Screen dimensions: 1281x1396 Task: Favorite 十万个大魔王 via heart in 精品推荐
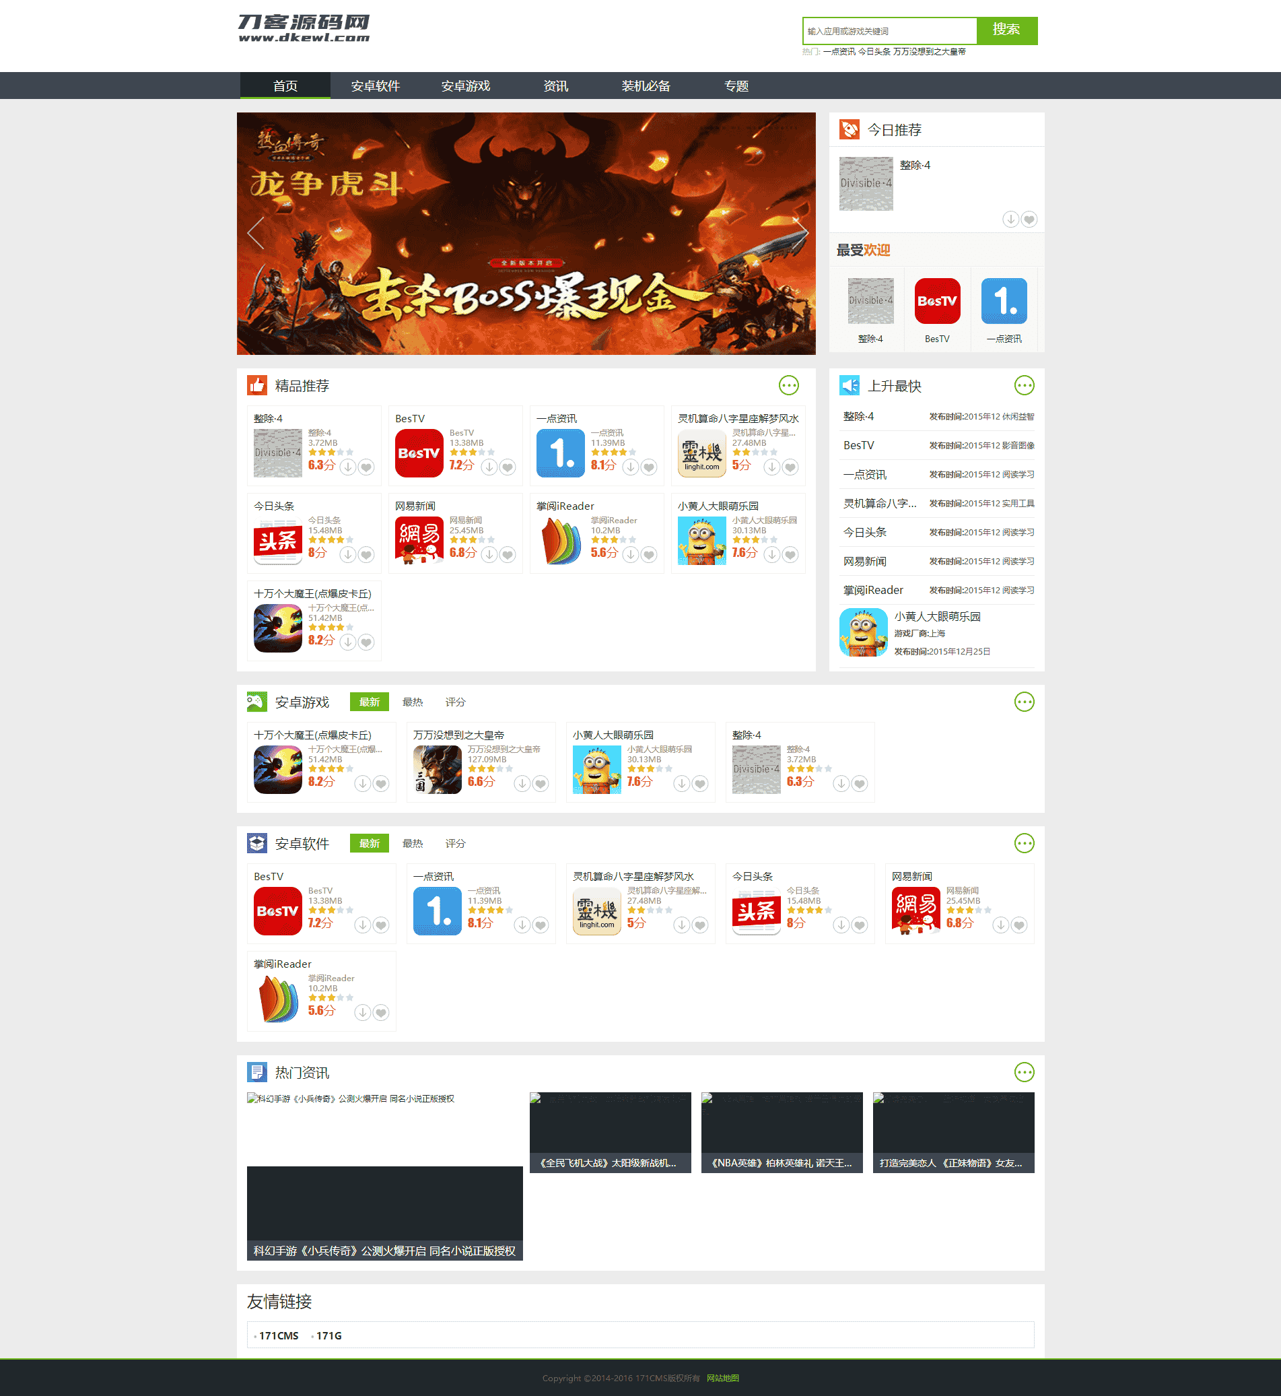[x=367, y=642]
